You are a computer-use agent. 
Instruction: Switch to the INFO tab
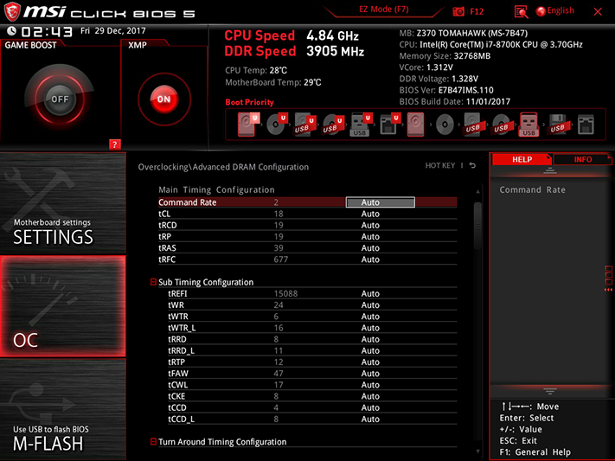pos(582,159)
